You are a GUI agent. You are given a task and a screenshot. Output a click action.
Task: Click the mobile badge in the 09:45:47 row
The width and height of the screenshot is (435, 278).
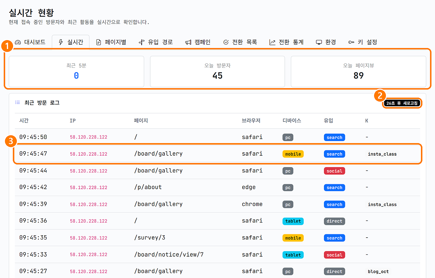coord(293,154)
